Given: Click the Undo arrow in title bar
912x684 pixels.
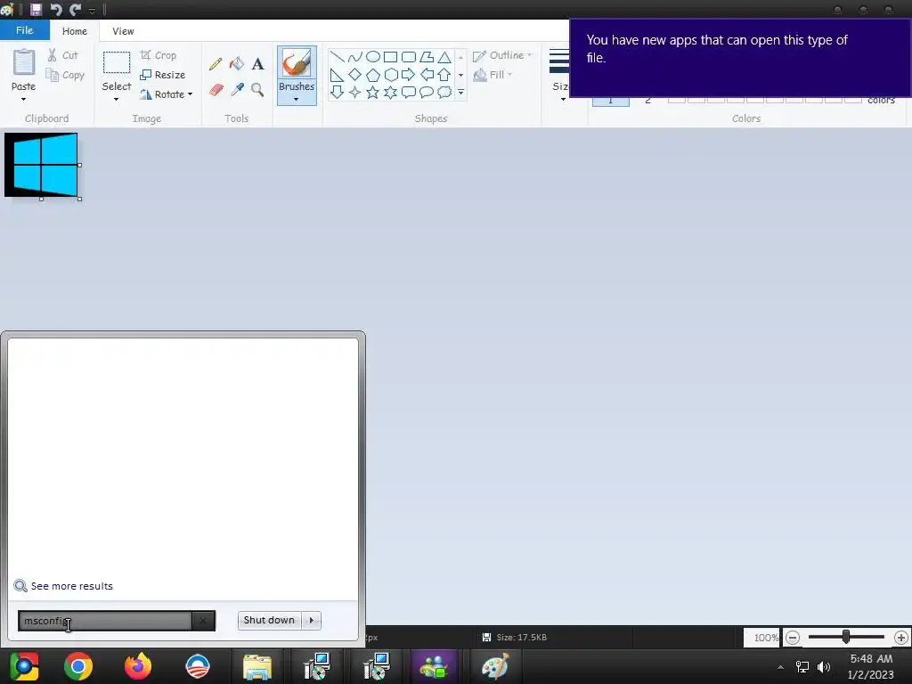Looking at the screenshot, I should 56,9.
